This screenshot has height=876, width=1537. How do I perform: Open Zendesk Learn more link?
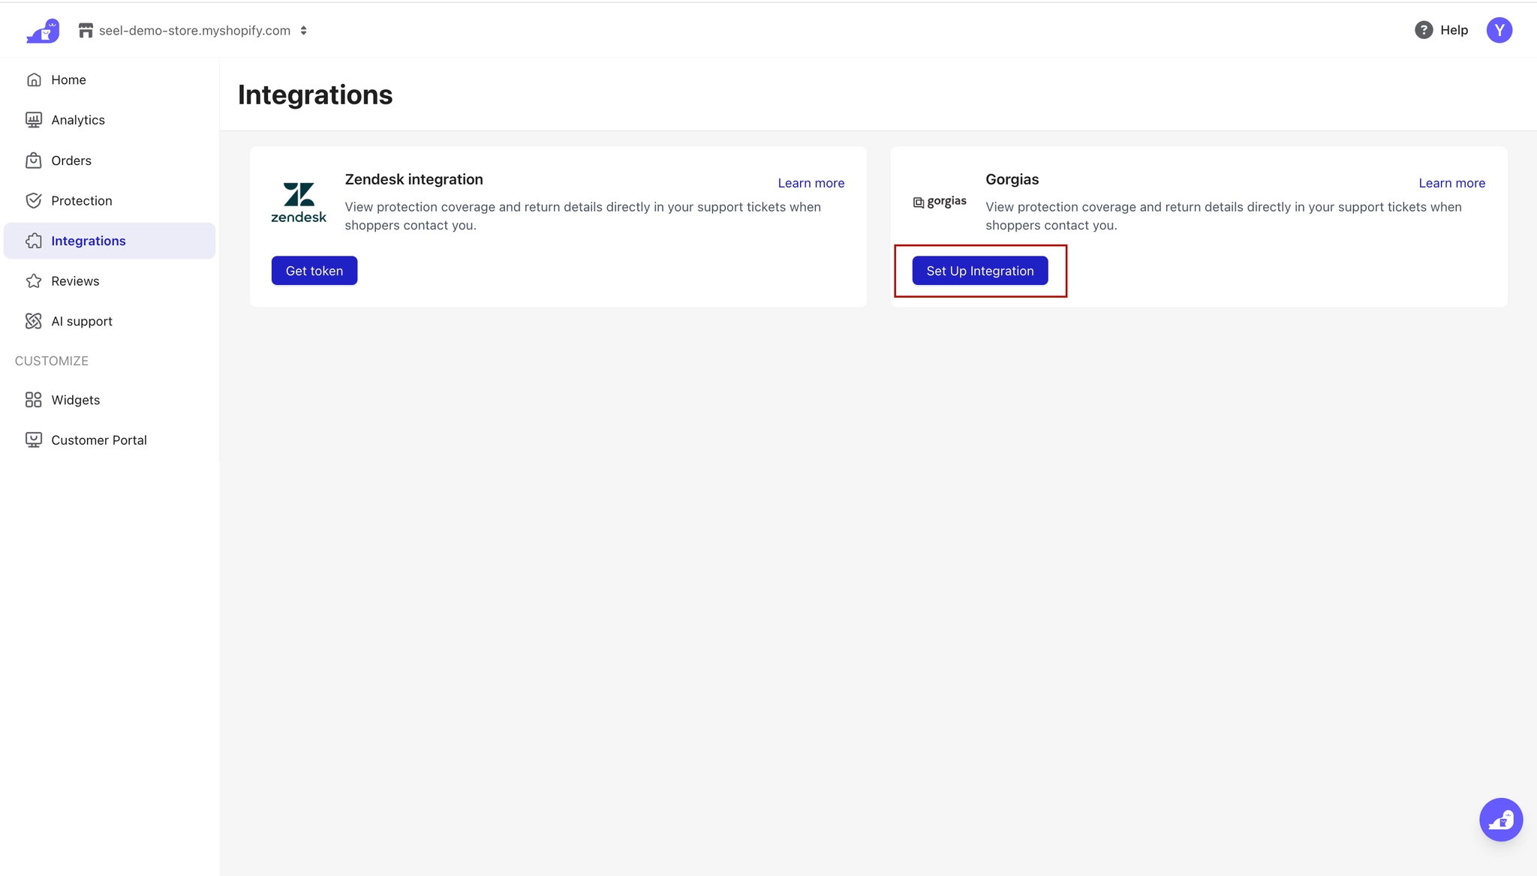[811, 183]
